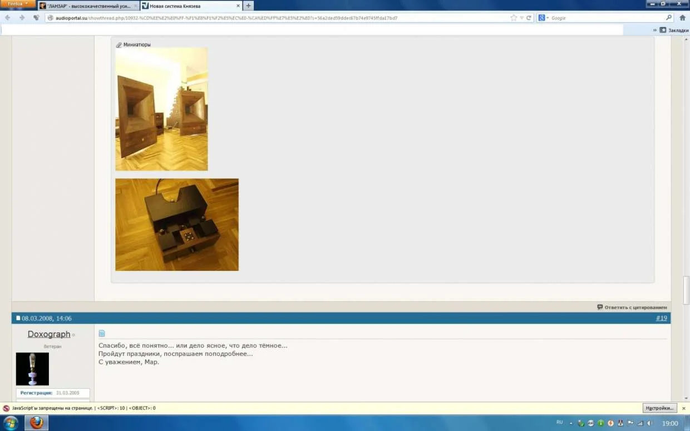Screen dimensions: 690x431
Task: Click the paperclip icon beside Миниатюры
Action: click(119, 44)
